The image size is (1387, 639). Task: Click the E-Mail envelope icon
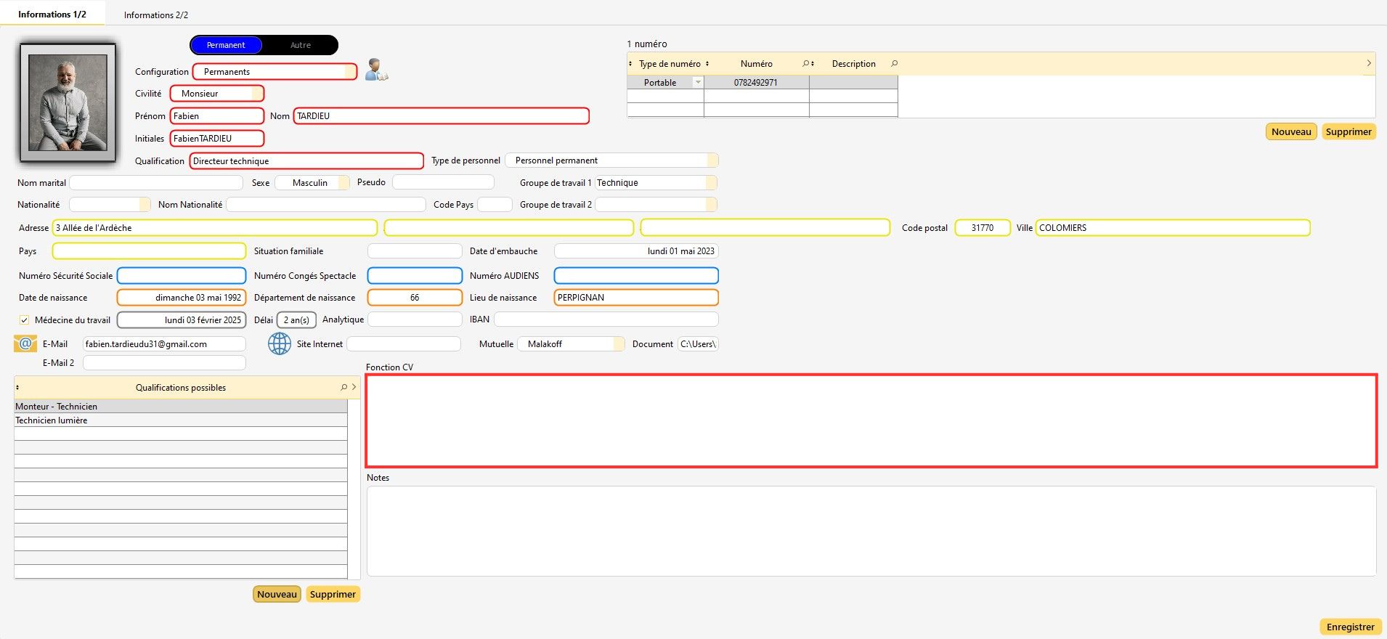coord(25,343)
